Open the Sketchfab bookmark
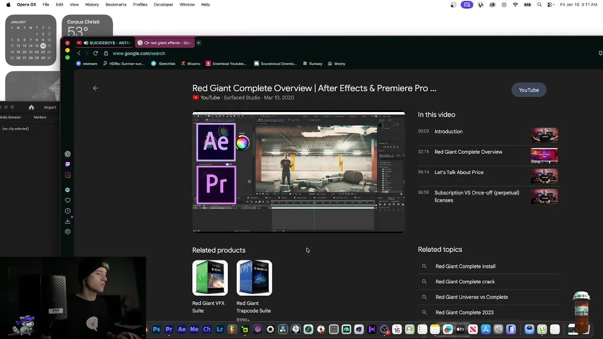The width and height of the screenshot is (603, 339). (x=163, y=64)
